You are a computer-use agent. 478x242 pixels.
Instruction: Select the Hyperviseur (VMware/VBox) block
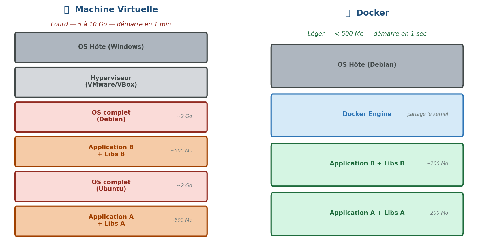click(111, 82)
